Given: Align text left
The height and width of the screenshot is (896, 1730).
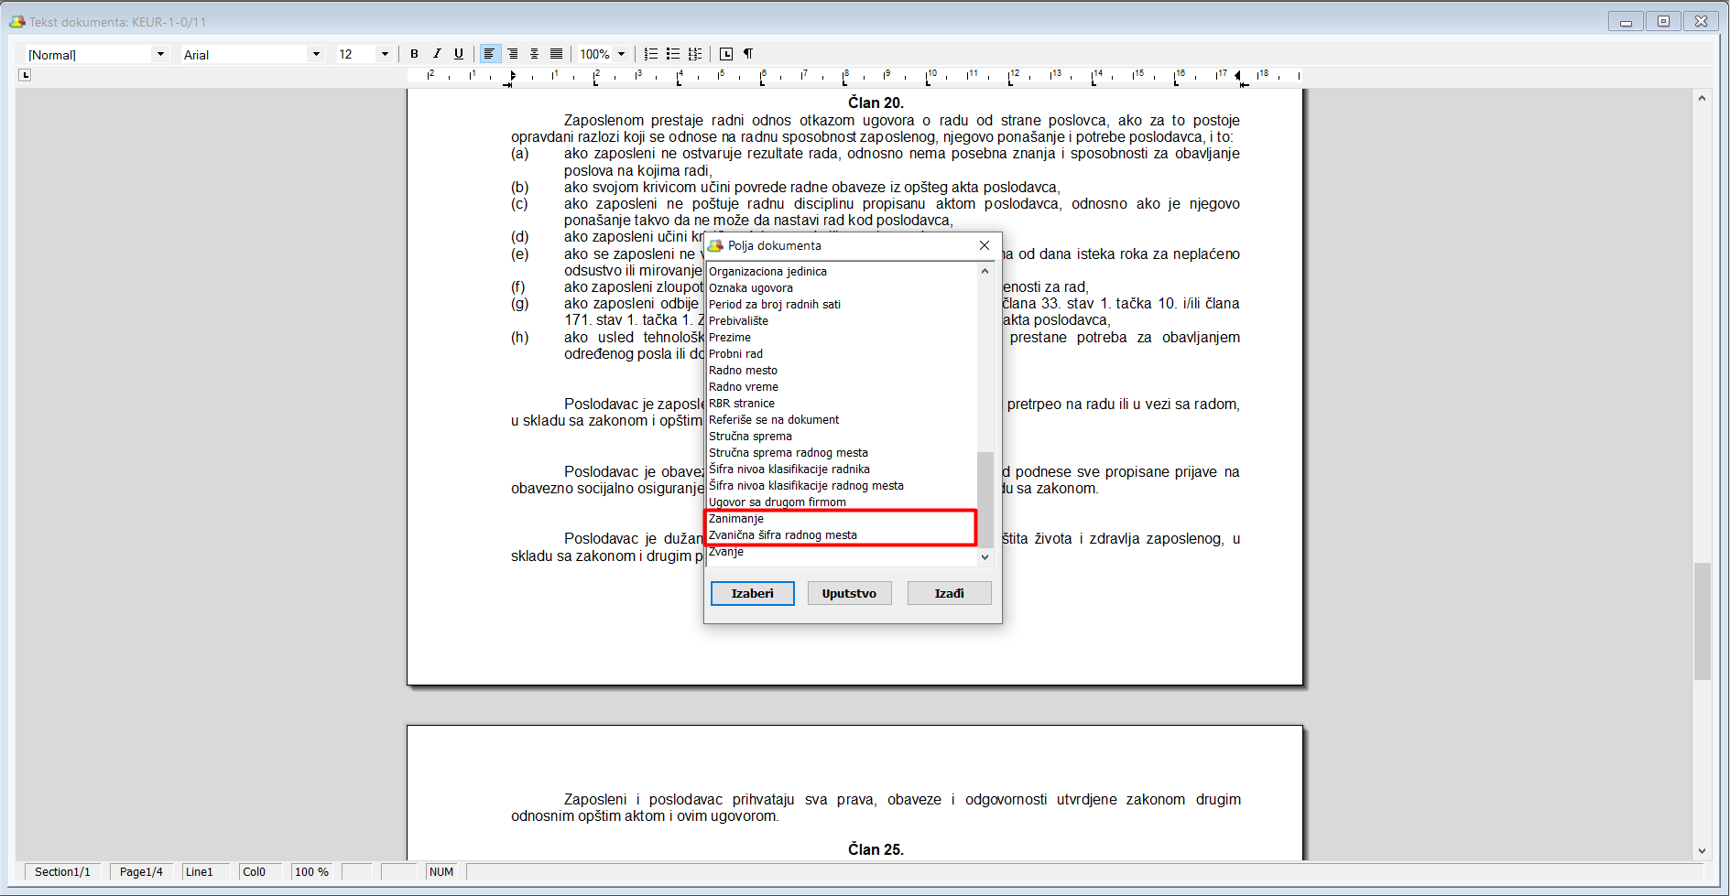Looking at the screenshot, I should click(x=489, y=54).
